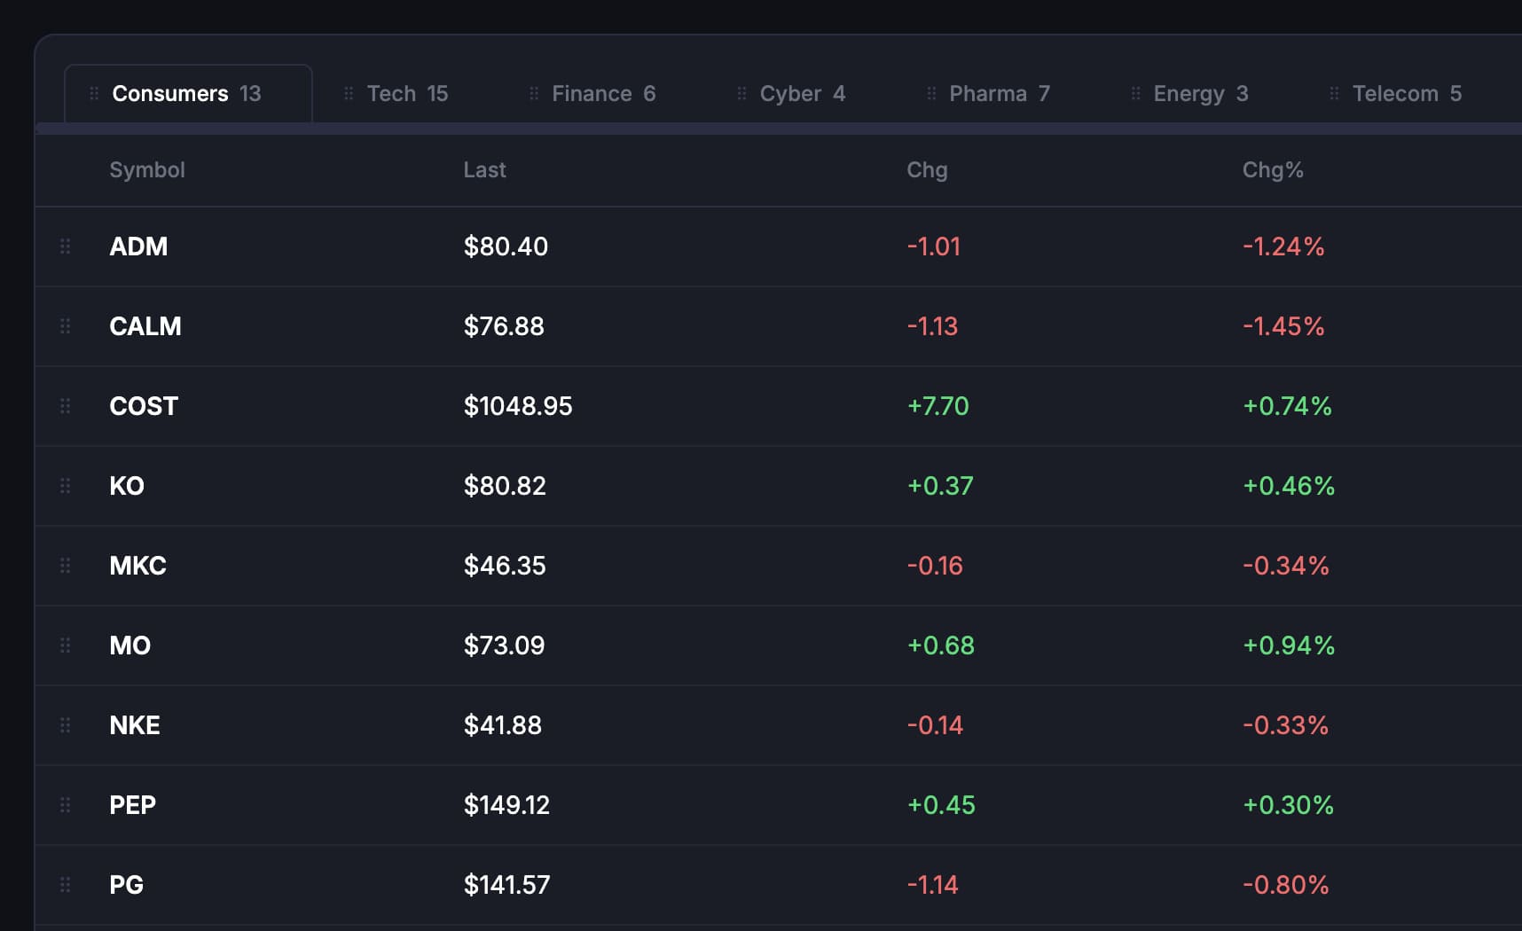Select the CALM symbol

point(145,326)
